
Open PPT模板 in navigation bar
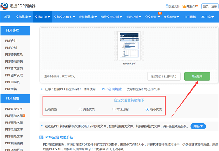click(190, 17)
